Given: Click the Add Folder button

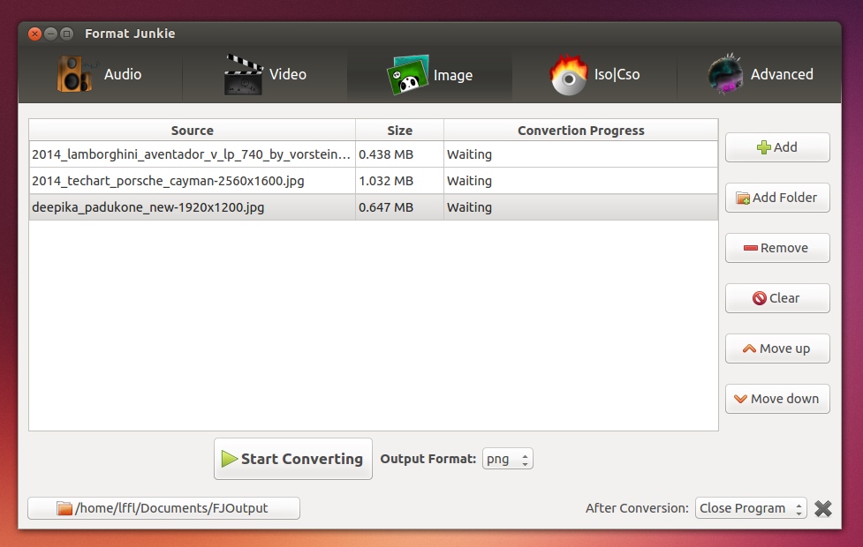Looking at the screenshot, I should click(777, 198).
